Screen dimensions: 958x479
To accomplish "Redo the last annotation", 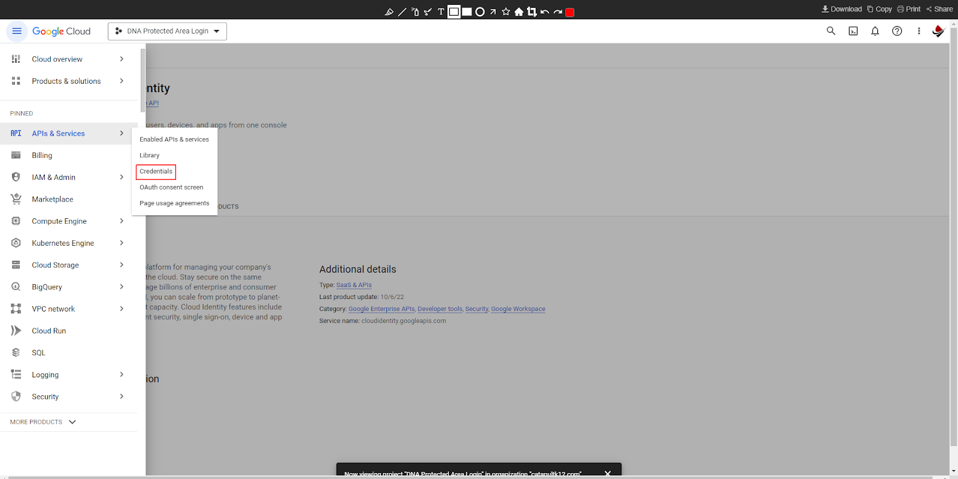I will tap(558, 12).
